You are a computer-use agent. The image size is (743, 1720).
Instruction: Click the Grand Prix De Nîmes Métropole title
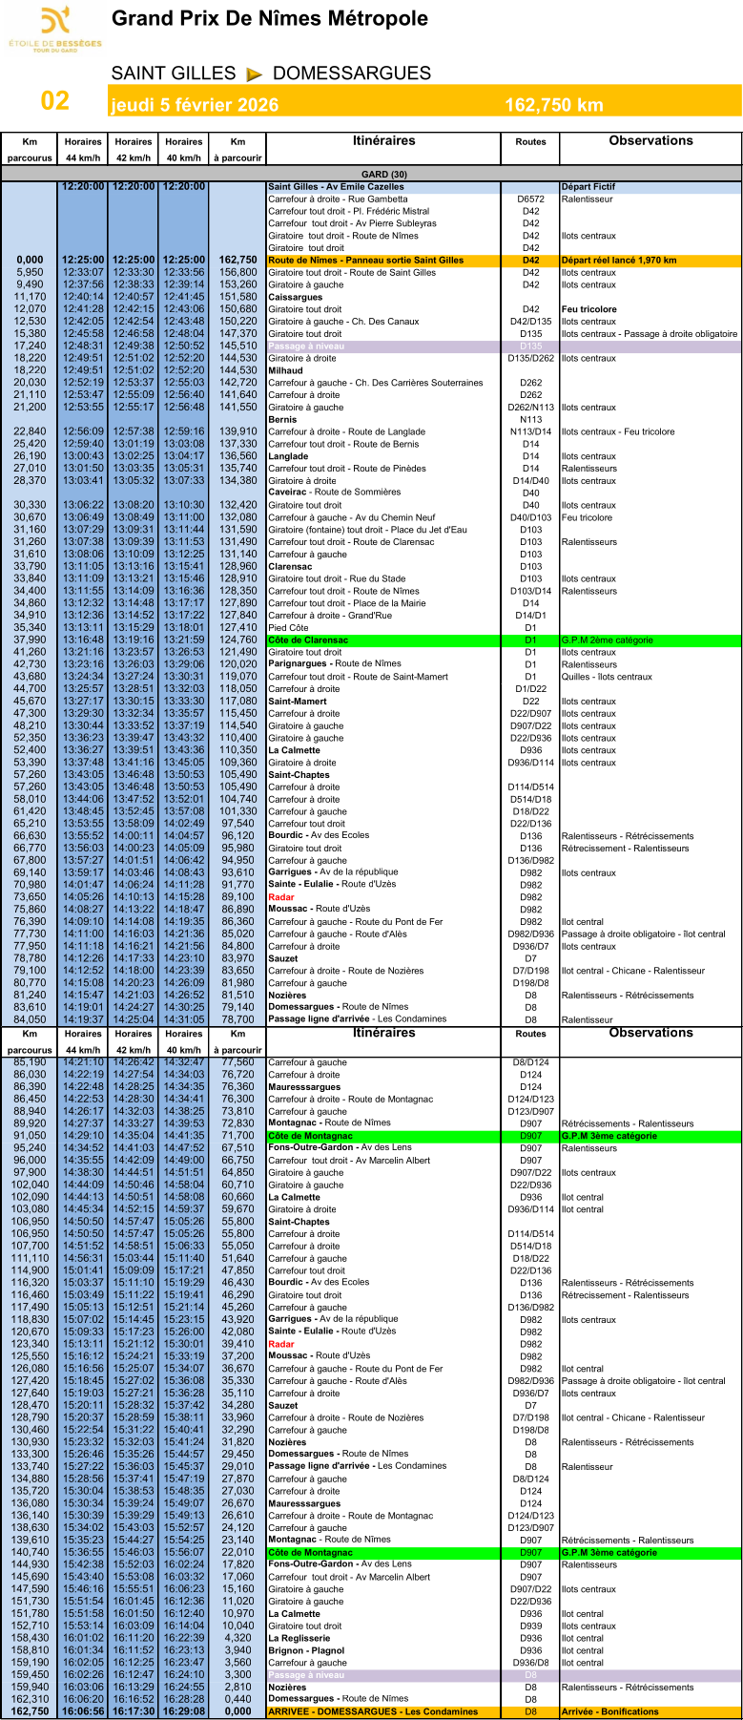[269, 18]
